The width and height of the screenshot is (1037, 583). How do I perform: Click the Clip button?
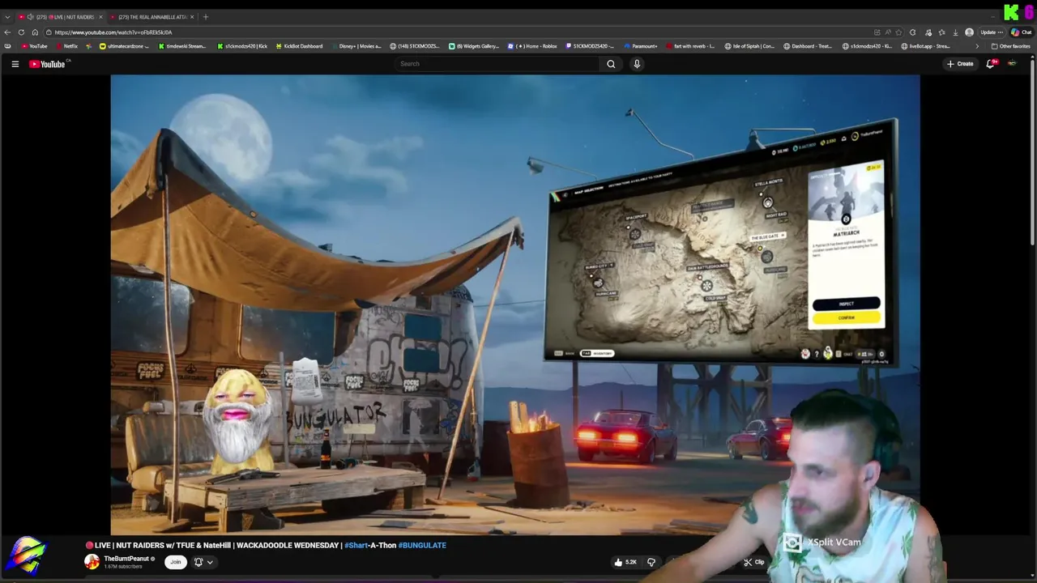click(x=754, y=562)
